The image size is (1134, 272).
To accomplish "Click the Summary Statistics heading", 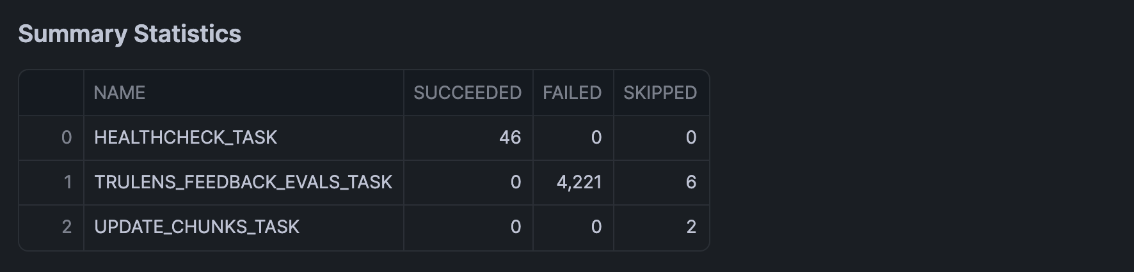I will click(129, 34).
